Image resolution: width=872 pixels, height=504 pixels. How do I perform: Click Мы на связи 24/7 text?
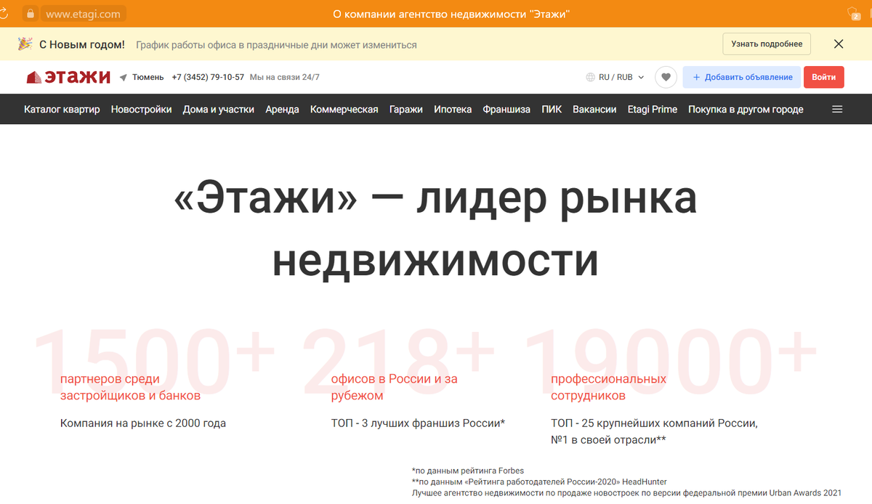coord(285,78)
